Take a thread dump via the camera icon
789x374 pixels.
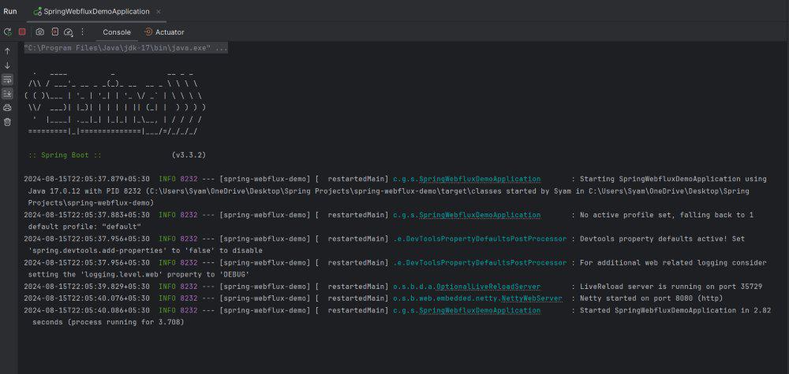39,31
